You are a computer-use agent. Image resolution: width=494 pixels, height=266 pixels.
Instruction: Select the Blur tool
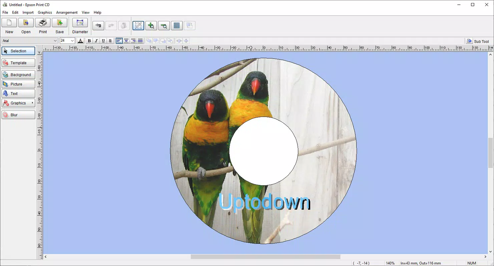18,115
